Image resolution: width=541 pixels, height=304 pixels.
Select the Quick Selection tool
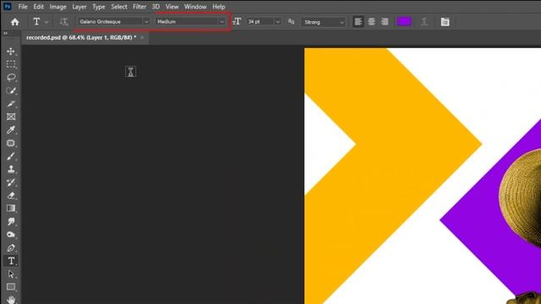(11, 90)
